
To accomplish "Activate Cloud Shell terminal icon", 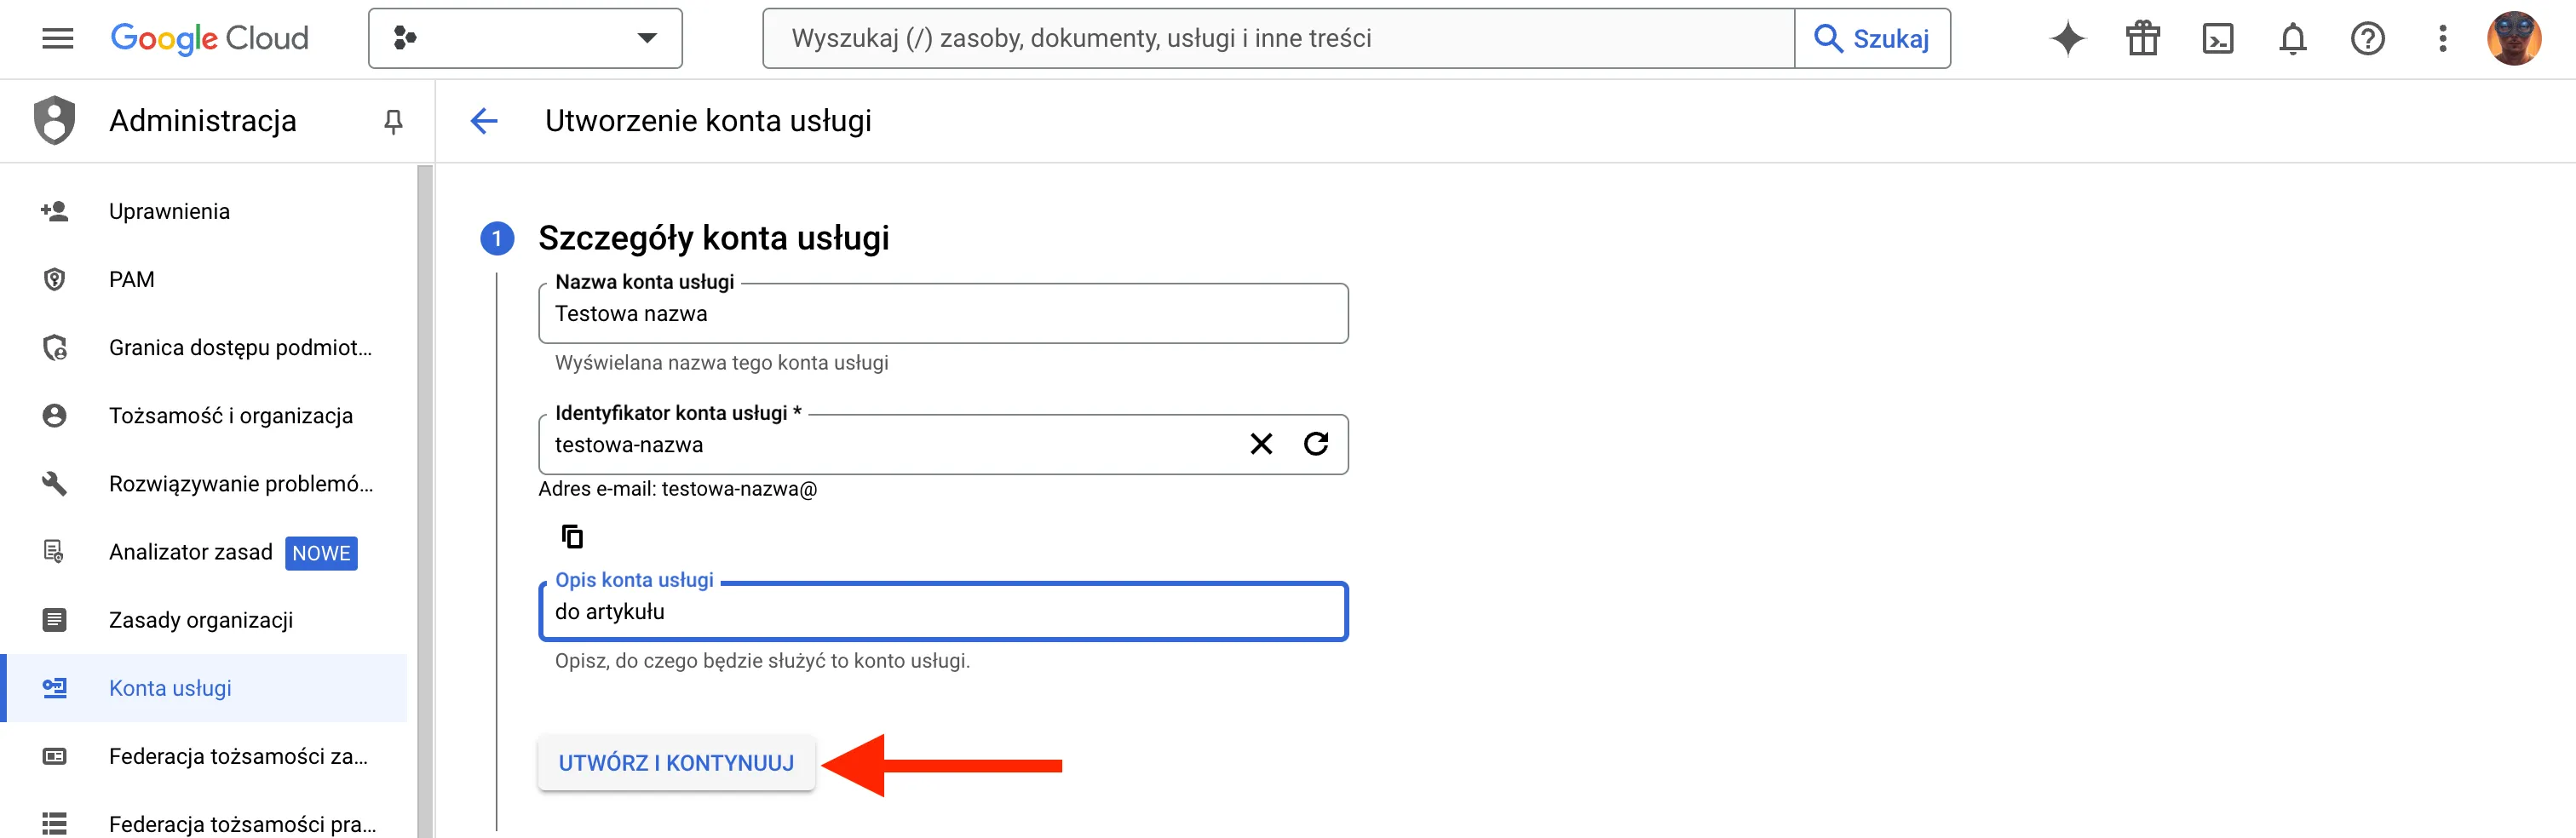I will tap(2218, 39).
